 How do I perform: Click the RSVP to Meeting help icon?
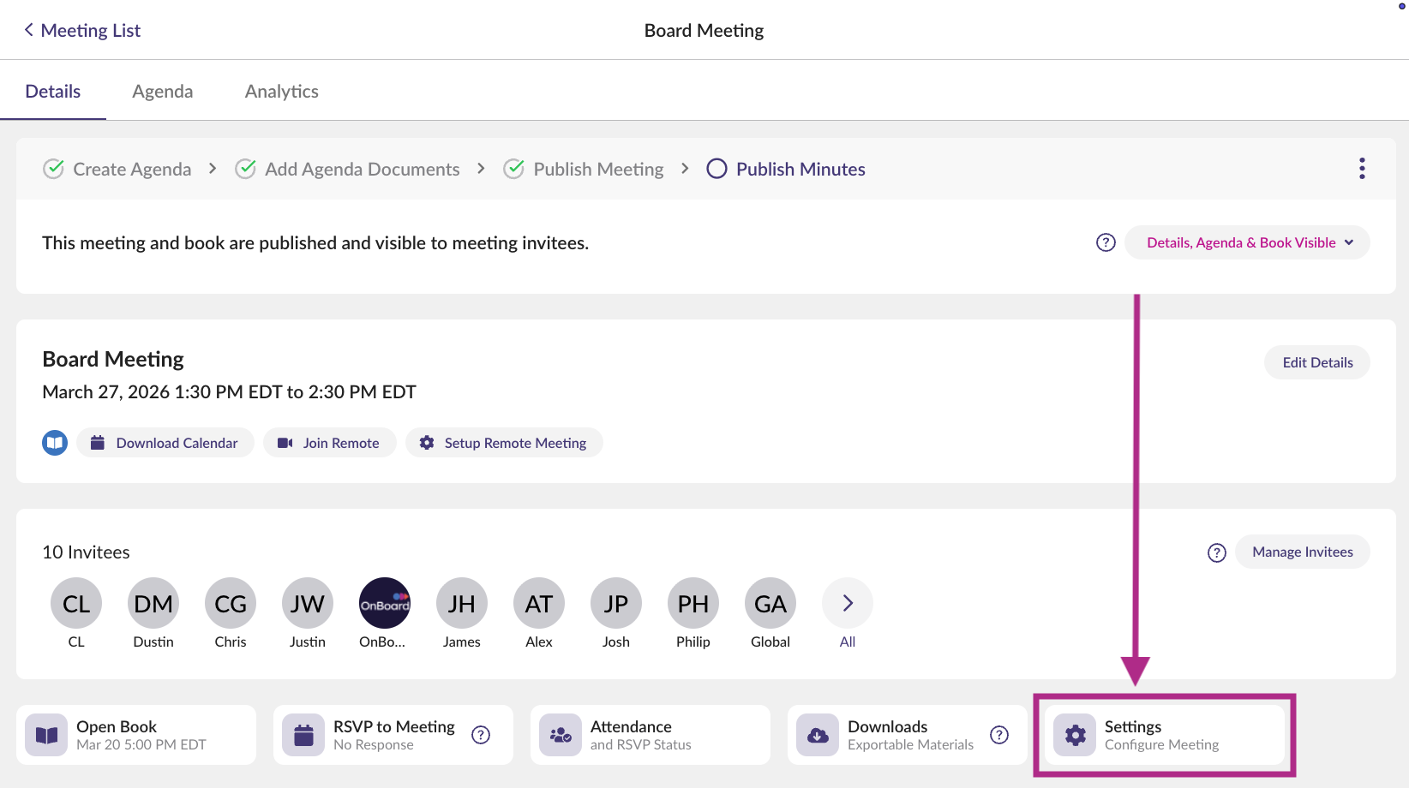[x=481, y=735]
